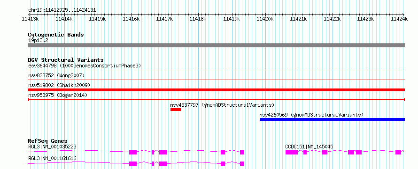Screen dimensions: 418x169
Task: Click the 11416k ruler tick label
Action: coord(131,19)
